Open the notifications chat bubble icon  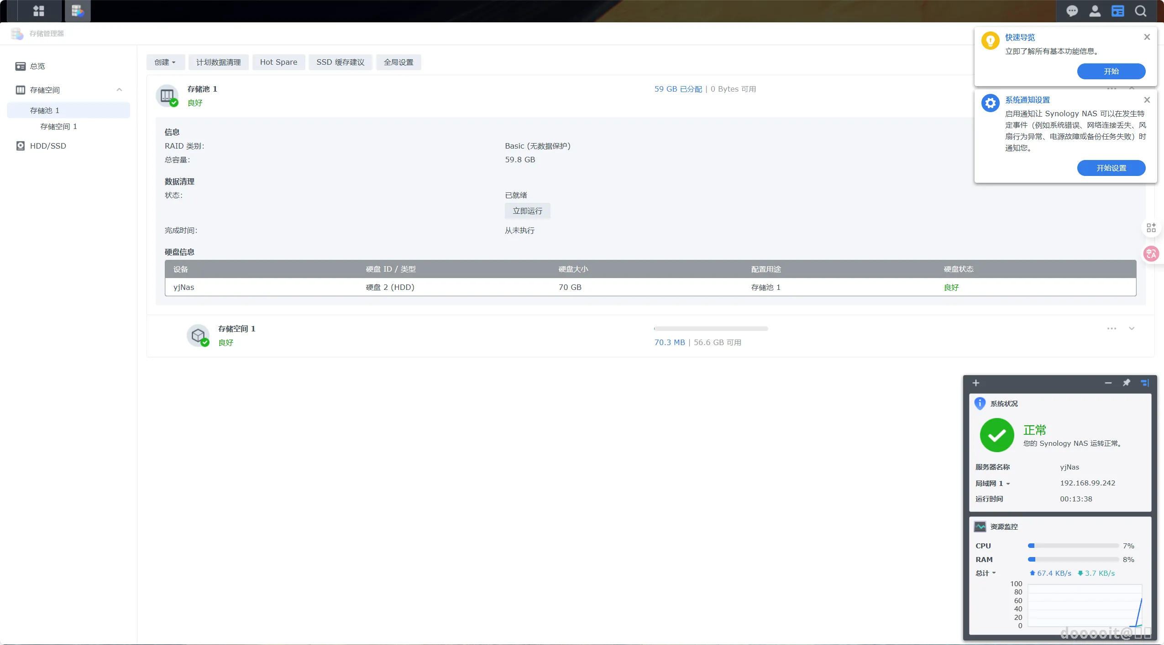(x=1072, y=11)
